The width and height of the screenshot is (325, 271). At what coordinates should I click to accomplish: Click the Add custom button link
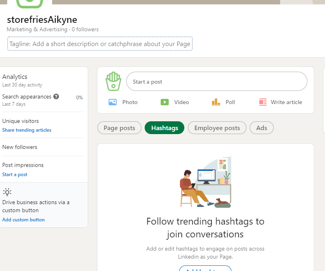(x=24, y=220)
